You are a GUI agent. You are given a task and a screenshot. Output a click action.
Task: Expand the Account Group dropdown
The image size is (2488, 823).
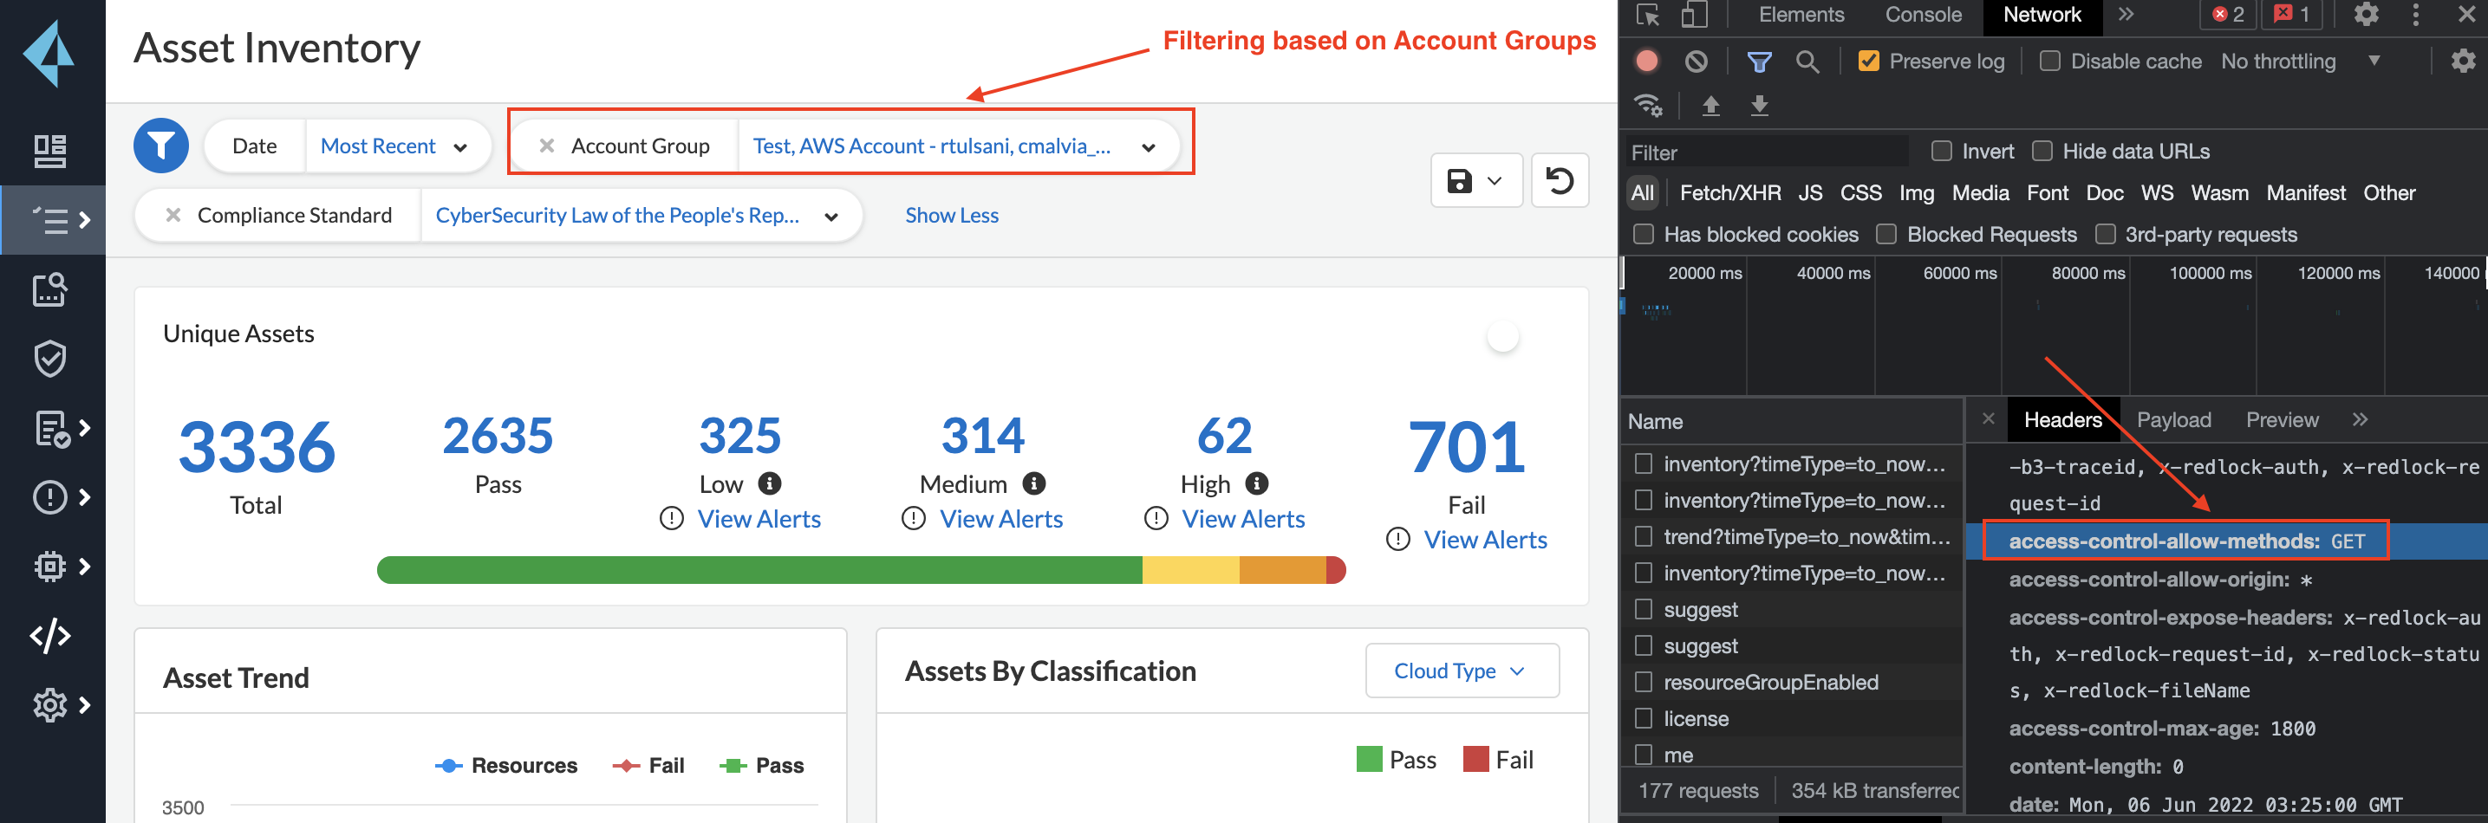1149,147
